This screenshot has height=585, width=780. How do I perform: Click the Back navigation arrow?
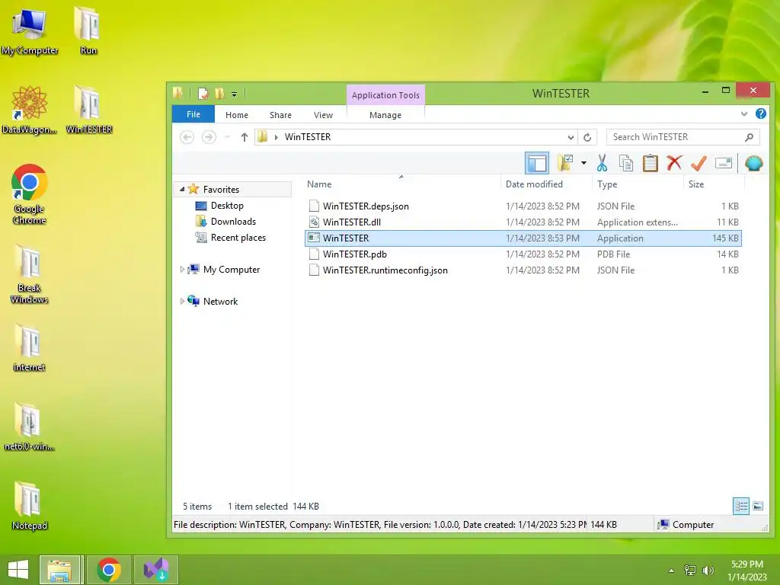click(187, 137)
